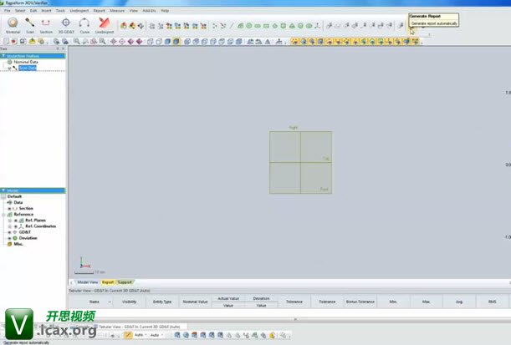Click the green Deviation tree icon

tap(15, 238)
